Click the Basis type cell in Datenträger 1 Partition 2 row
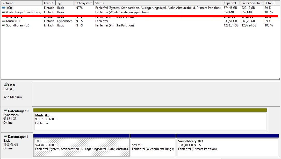Image resolution: width=281 pixels, height=159 pixels. tap(61, 12)
